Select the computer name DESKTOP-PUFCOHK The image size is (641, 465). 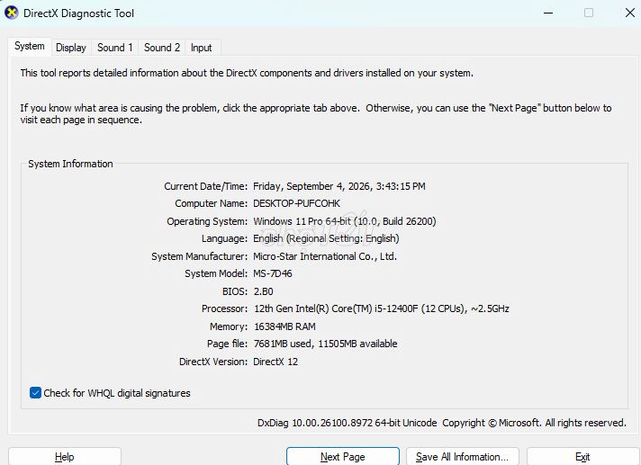coord(297,203)
